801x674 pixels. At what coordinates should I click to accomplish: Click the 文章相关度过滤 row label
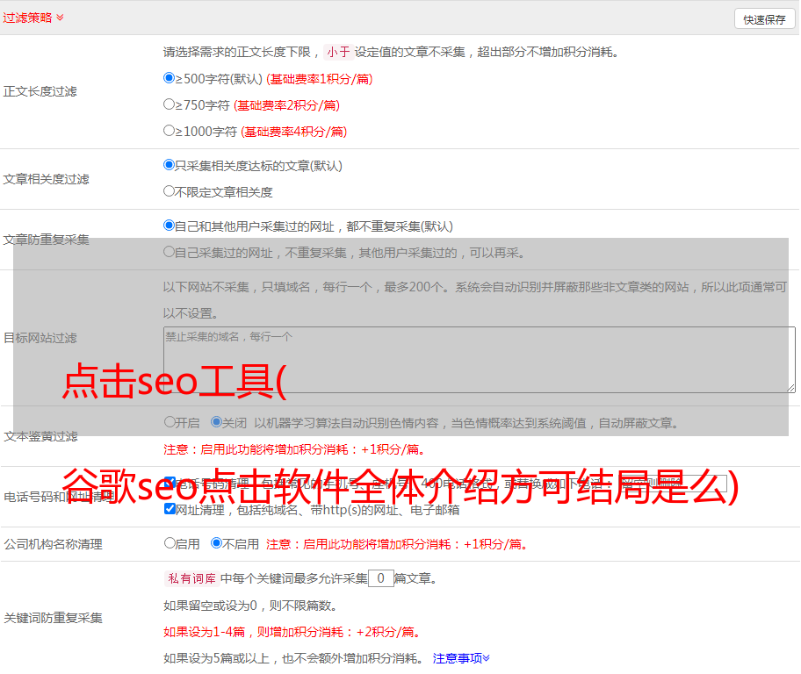coord(46,179)
